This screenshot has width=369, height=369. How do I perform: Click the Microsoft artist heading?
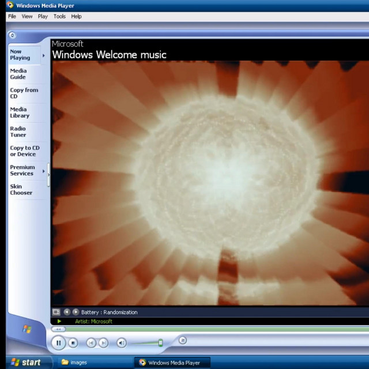(67, 44)
